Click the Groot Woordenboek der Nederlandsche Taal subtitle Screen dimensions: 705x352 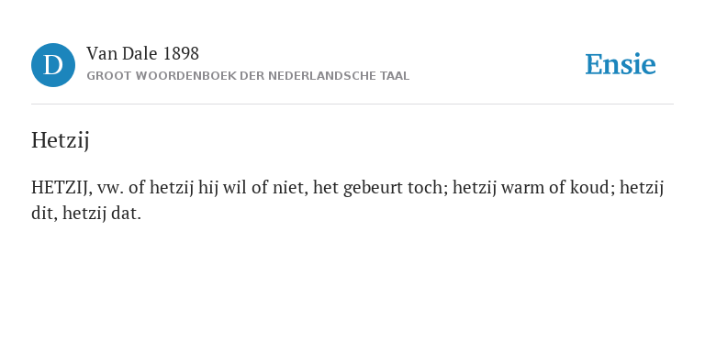pyautogui.click(x=248, y=76)
